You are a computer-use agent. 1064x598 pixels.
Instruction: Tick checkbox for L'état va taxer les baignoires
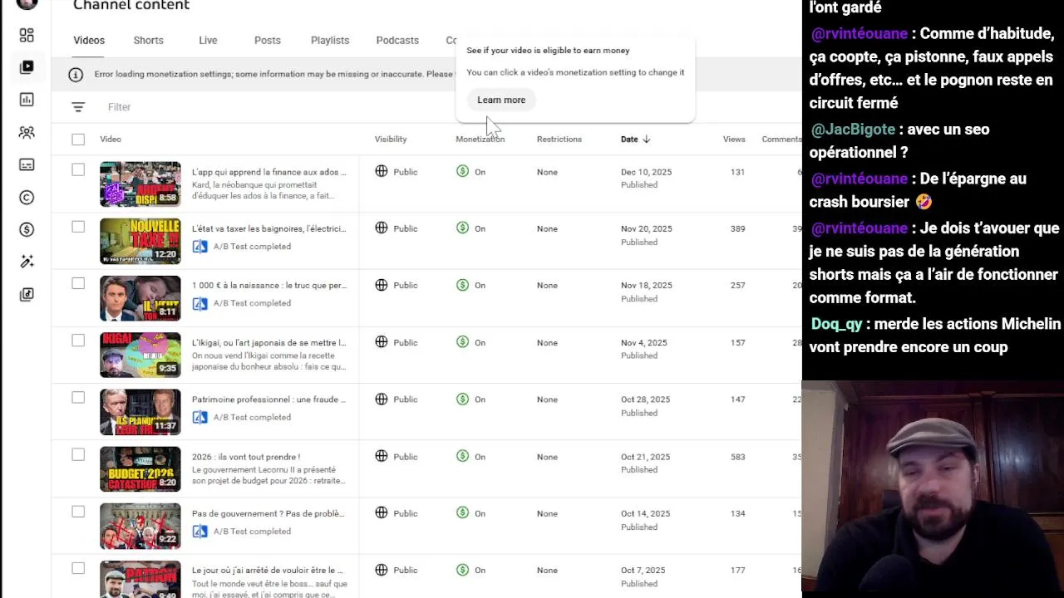coord(78,227)
